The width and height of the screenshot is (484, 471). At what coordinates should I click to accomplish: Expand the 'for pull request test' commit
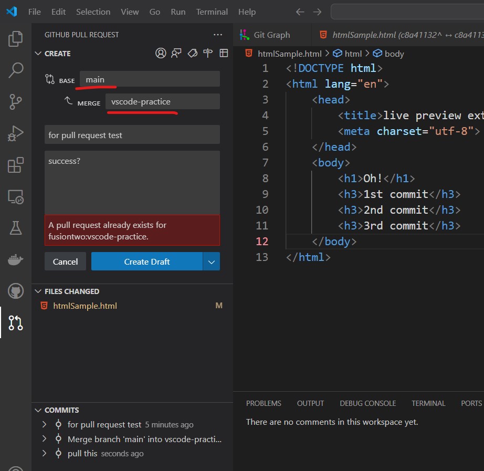point(45,424)
